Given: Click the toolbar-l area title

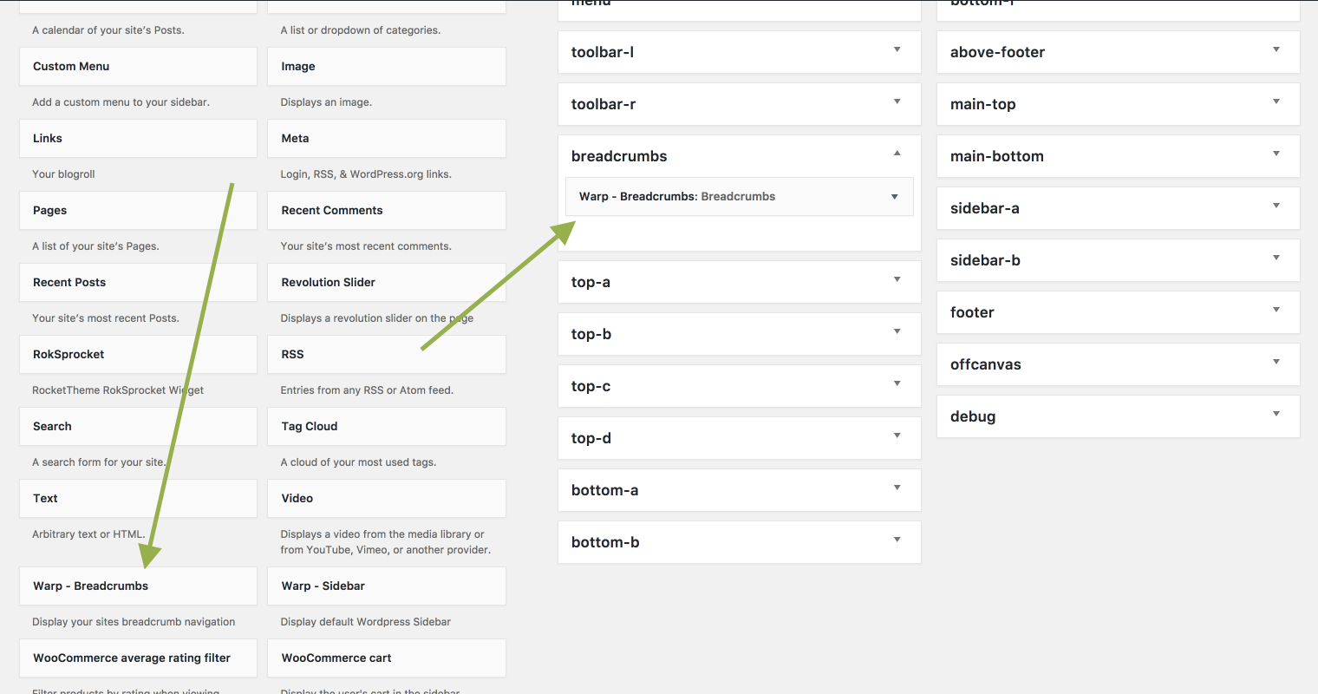Looking at the screenshot, I should (603, 52).
